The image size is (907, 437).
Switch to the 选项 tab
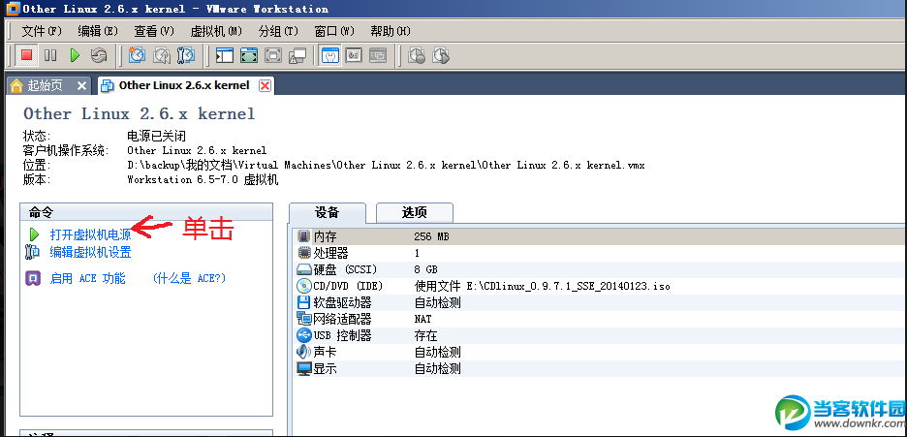coord(414,213)
